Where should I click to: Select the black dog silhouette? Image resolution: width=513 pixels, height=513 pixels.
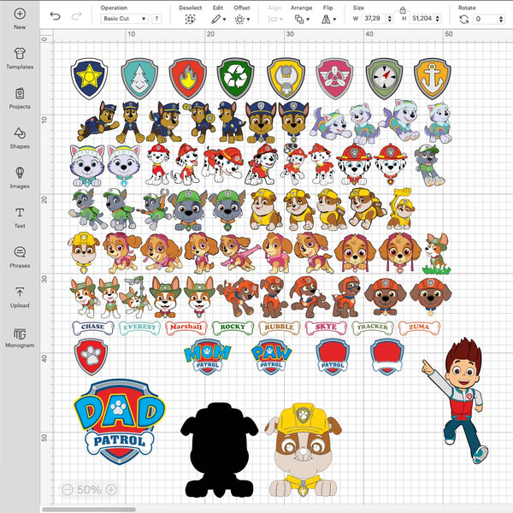[220, 451]
